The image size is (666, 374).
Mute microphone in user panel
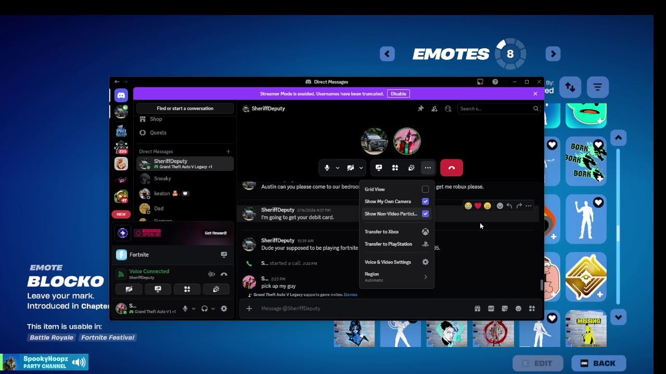(x=185, y=309)
